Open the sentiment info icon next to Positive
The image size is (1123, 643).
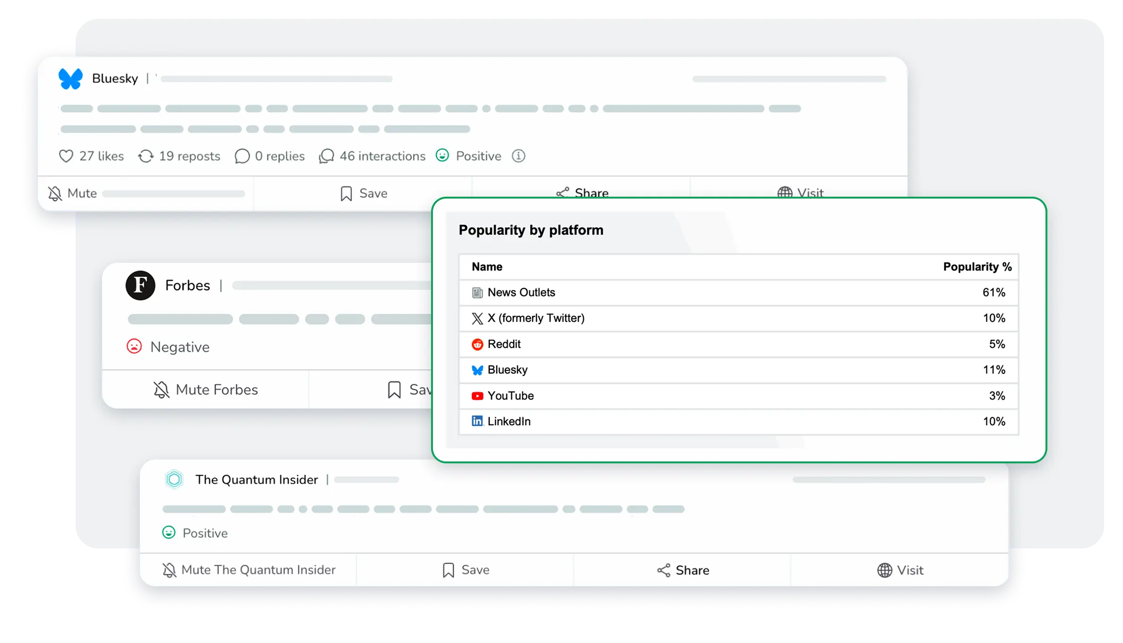[x=518, y=156]
